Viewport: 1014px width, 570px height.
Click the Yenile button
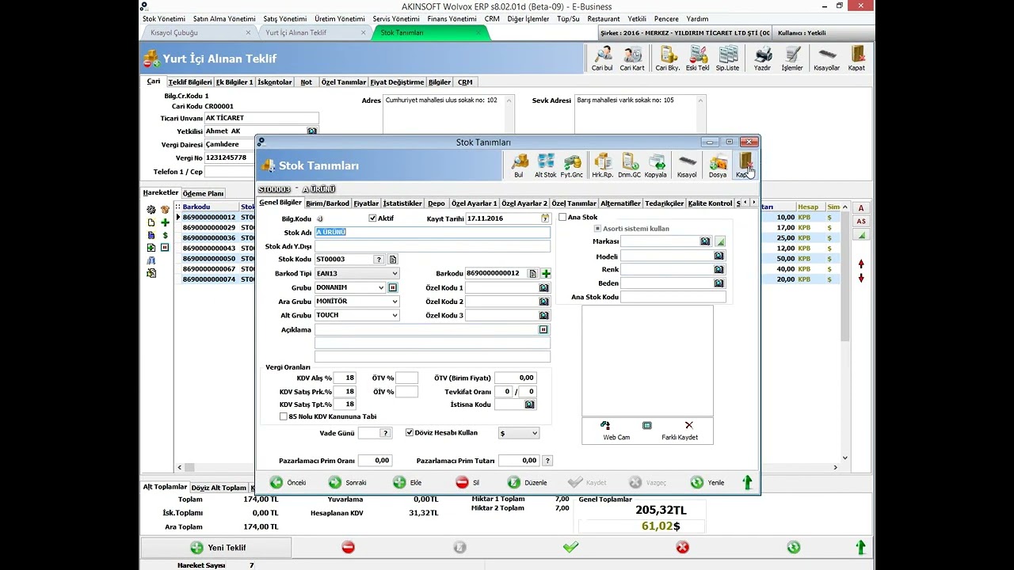707,482
